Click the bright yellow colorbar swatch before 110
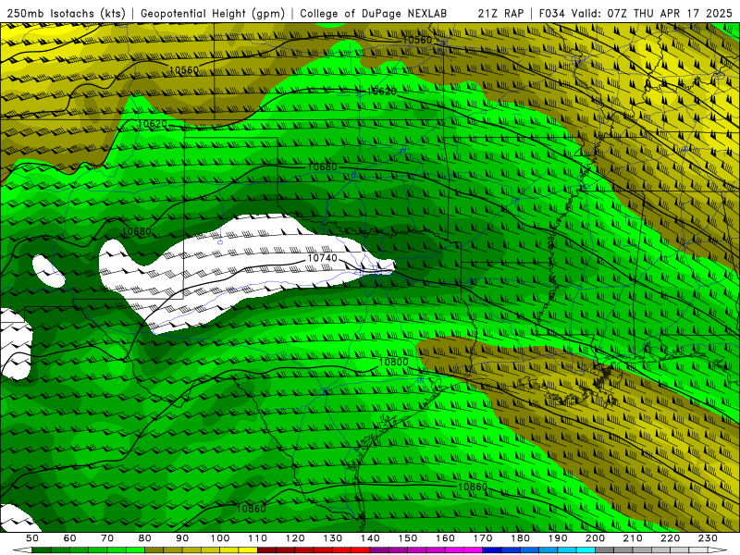The height and width of the screenshot is (555, 740). click(248, 549)
